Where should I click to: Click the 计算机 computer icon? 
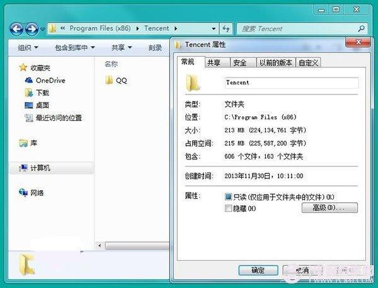click(23, 168)
